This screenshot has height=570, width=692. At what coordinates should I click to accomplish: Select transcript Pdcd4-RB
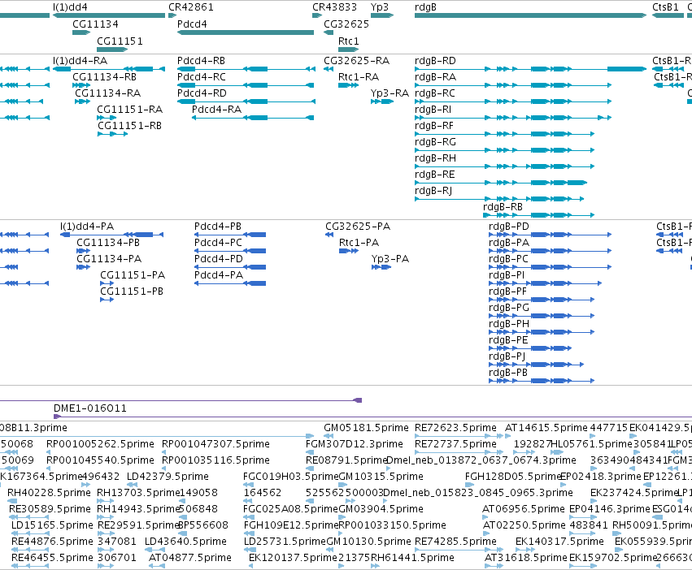tap(201, 60)
